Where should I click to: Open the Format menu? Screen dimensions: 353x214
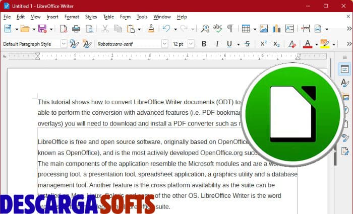(x=72, y=17)
